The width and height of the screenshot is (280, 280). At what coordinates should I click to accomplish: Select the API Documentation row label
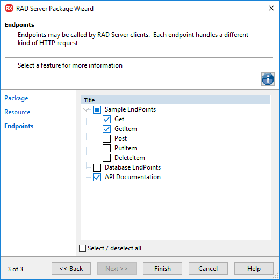click(x=133, y=177)
